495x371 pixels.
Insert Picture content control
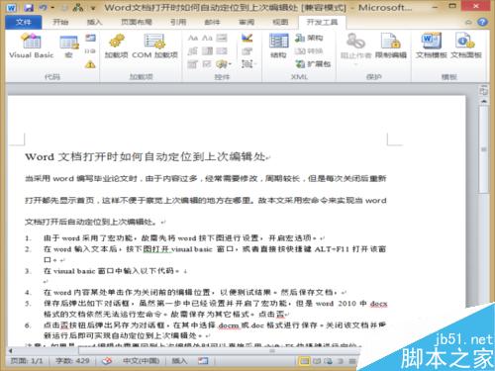point(222,38)
